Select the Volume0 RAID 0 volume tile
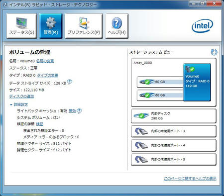Image resolution: width=224 pixels, height=196 pixels. (197, 82)
